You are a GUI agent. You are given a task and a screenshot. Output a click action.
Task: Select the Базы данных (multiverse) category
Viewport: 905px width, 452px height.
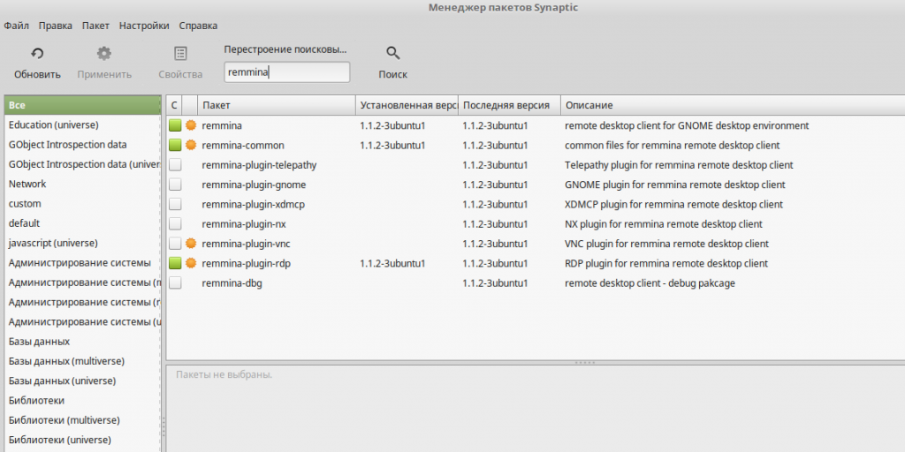pyautogui.click(x=82, y=361)
